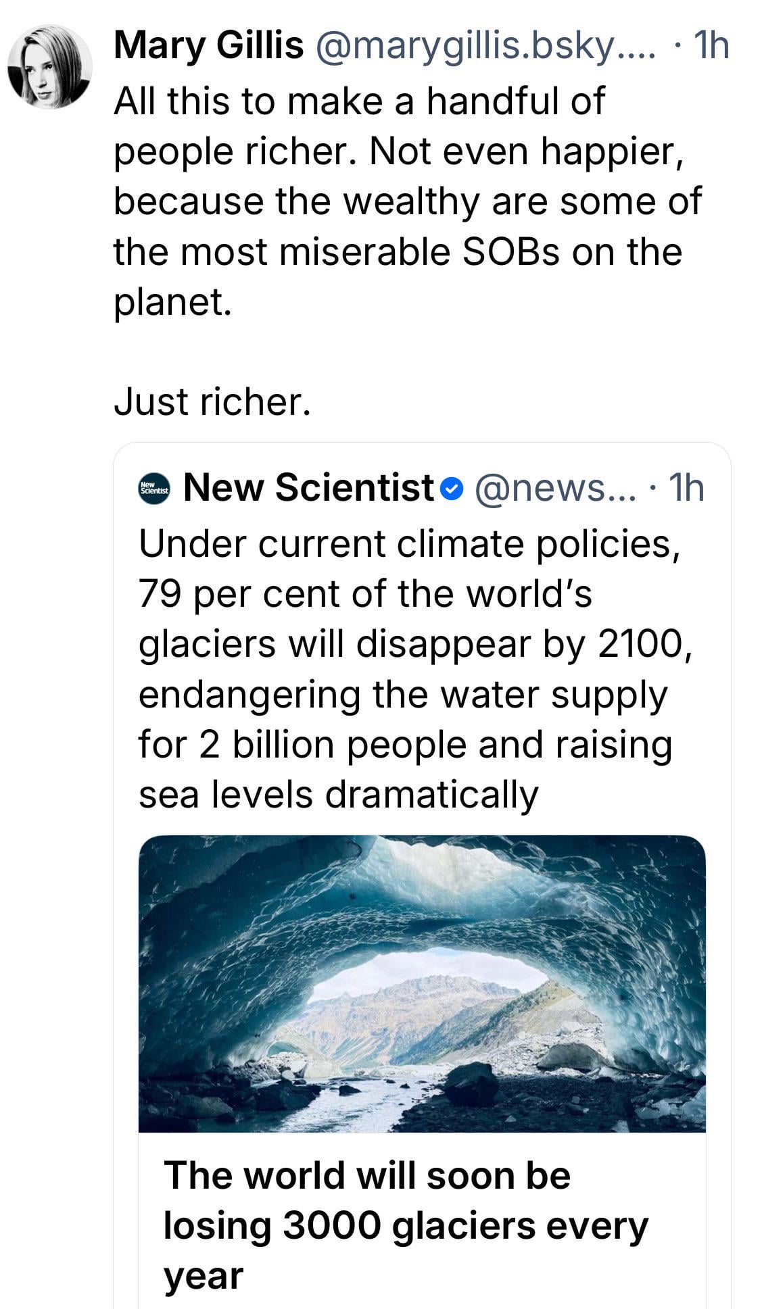Open the truncated @news handle
Image resolution: width=762 pixels, height=1309 pixels.
click(x=556, y=488)
